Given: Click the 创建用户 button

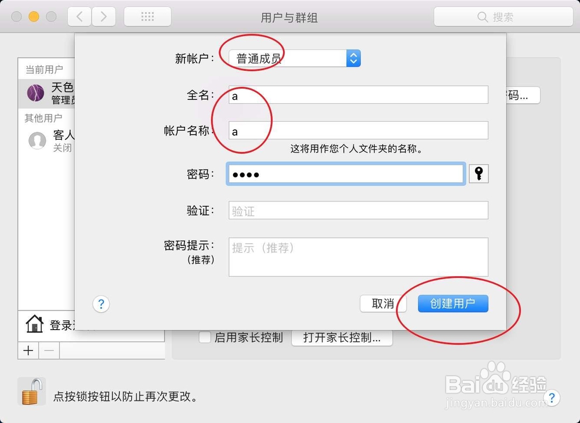Looking at the screenshot, I should (453, 303).
